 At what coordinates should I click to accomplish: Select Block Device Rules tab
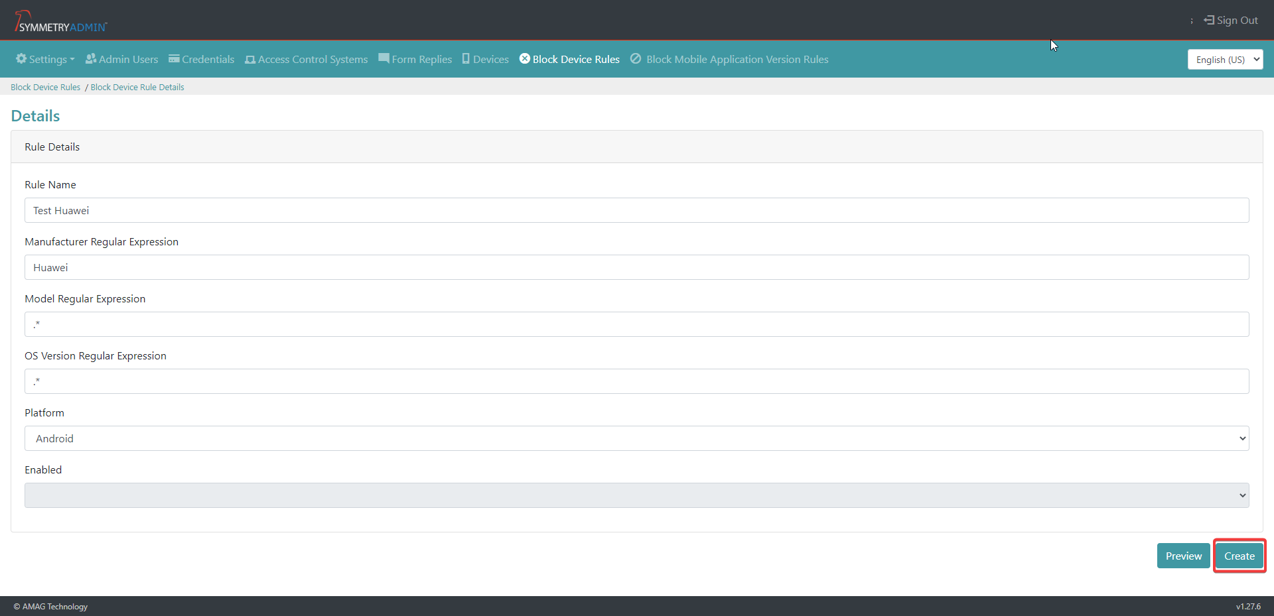(570, 59)
